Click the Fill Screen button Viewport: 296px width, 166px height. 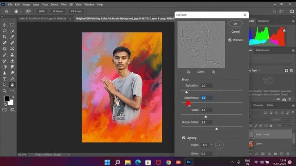click(76, 11)
